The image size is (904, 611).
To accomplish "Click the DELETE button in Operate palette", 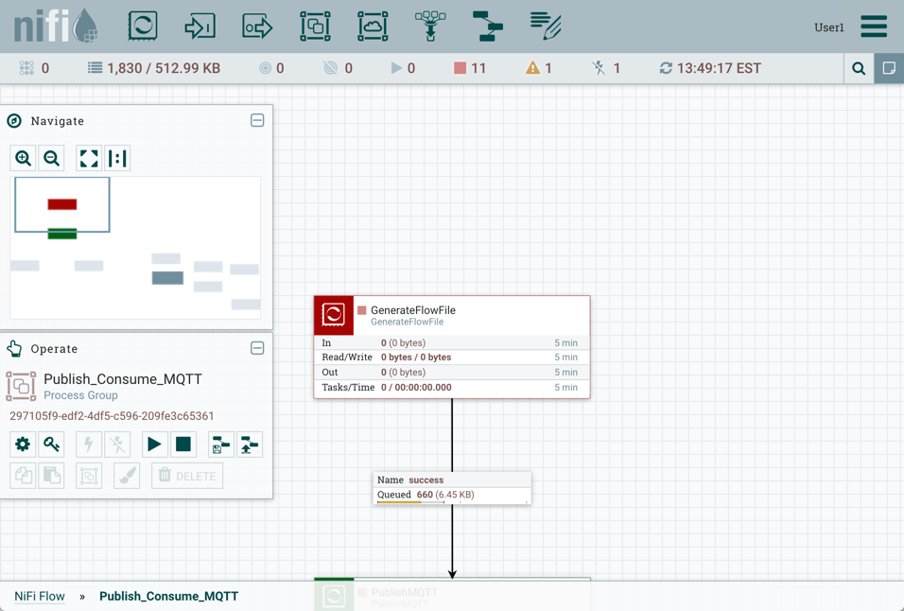I will pos(186,476).
